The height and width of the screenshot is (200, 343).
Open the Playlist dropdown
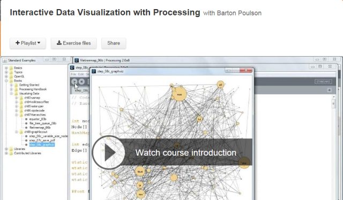28,43
